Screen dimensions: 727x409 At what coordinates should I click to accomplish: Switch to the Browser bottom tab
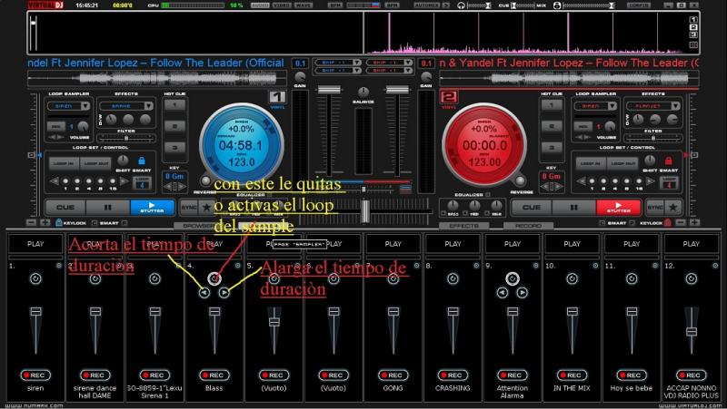(x=198, y=226)
